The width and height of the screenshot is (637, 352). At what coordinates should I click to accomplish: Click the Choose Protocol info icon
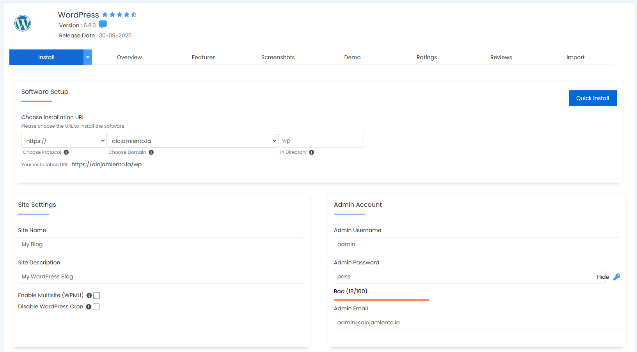pos(66,152)
